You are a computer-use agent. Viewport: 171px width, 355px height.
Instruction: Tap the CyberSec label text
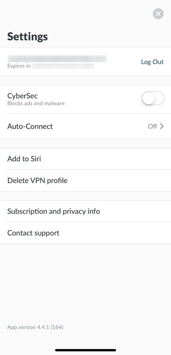pyautogui.click(x=22, y=96)
